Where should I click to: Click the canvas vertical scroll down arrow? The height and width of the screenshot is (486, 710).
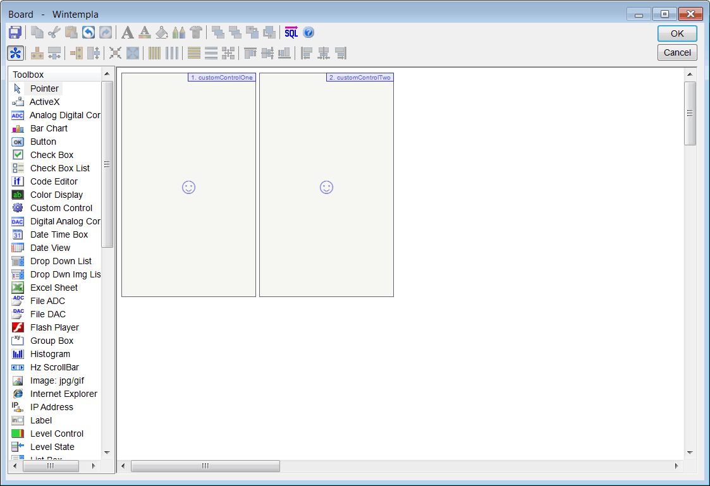point(690,452)
